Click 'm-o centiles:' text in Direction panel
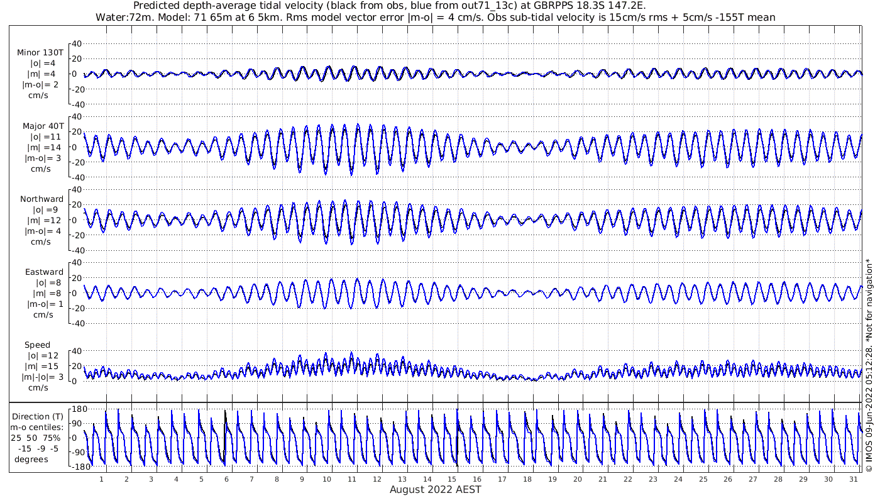880x503 pixels. tap(37, 427)
